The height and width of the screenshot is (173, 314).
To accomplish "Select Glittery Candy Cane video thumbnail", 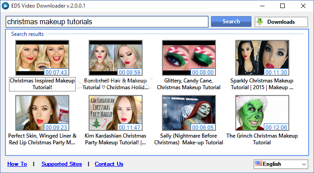I will point(189,58).
